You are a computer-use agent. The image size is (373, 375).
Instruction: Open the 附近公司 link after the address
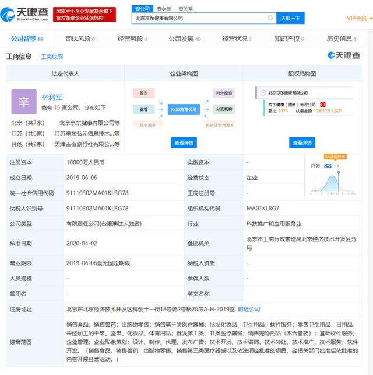click(x=249, y=309)
